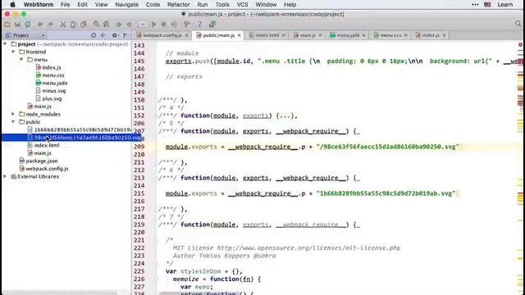The width and height of the screenshot is (525, 295).
Task: Open the Refactor menu
Action: coord(178,5)
